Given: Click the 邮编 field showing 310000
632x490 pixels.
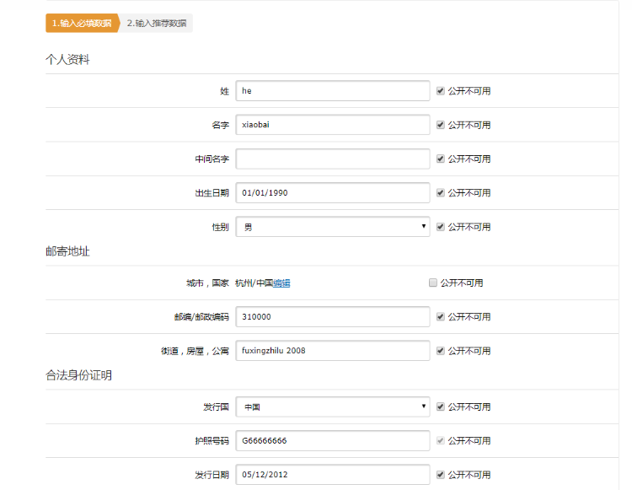Looking at the screenshot, I should pos(333,316).
